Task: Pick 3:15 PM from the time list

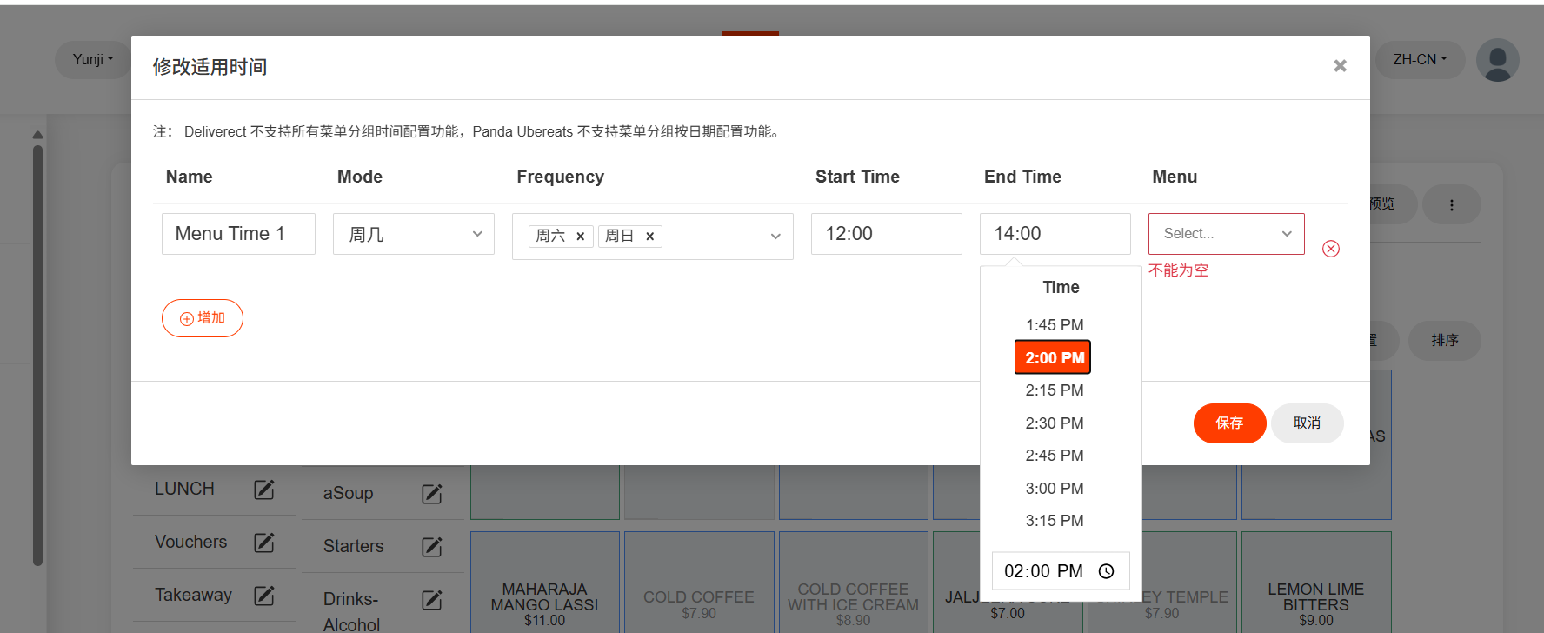Action: coord(1054,521)
